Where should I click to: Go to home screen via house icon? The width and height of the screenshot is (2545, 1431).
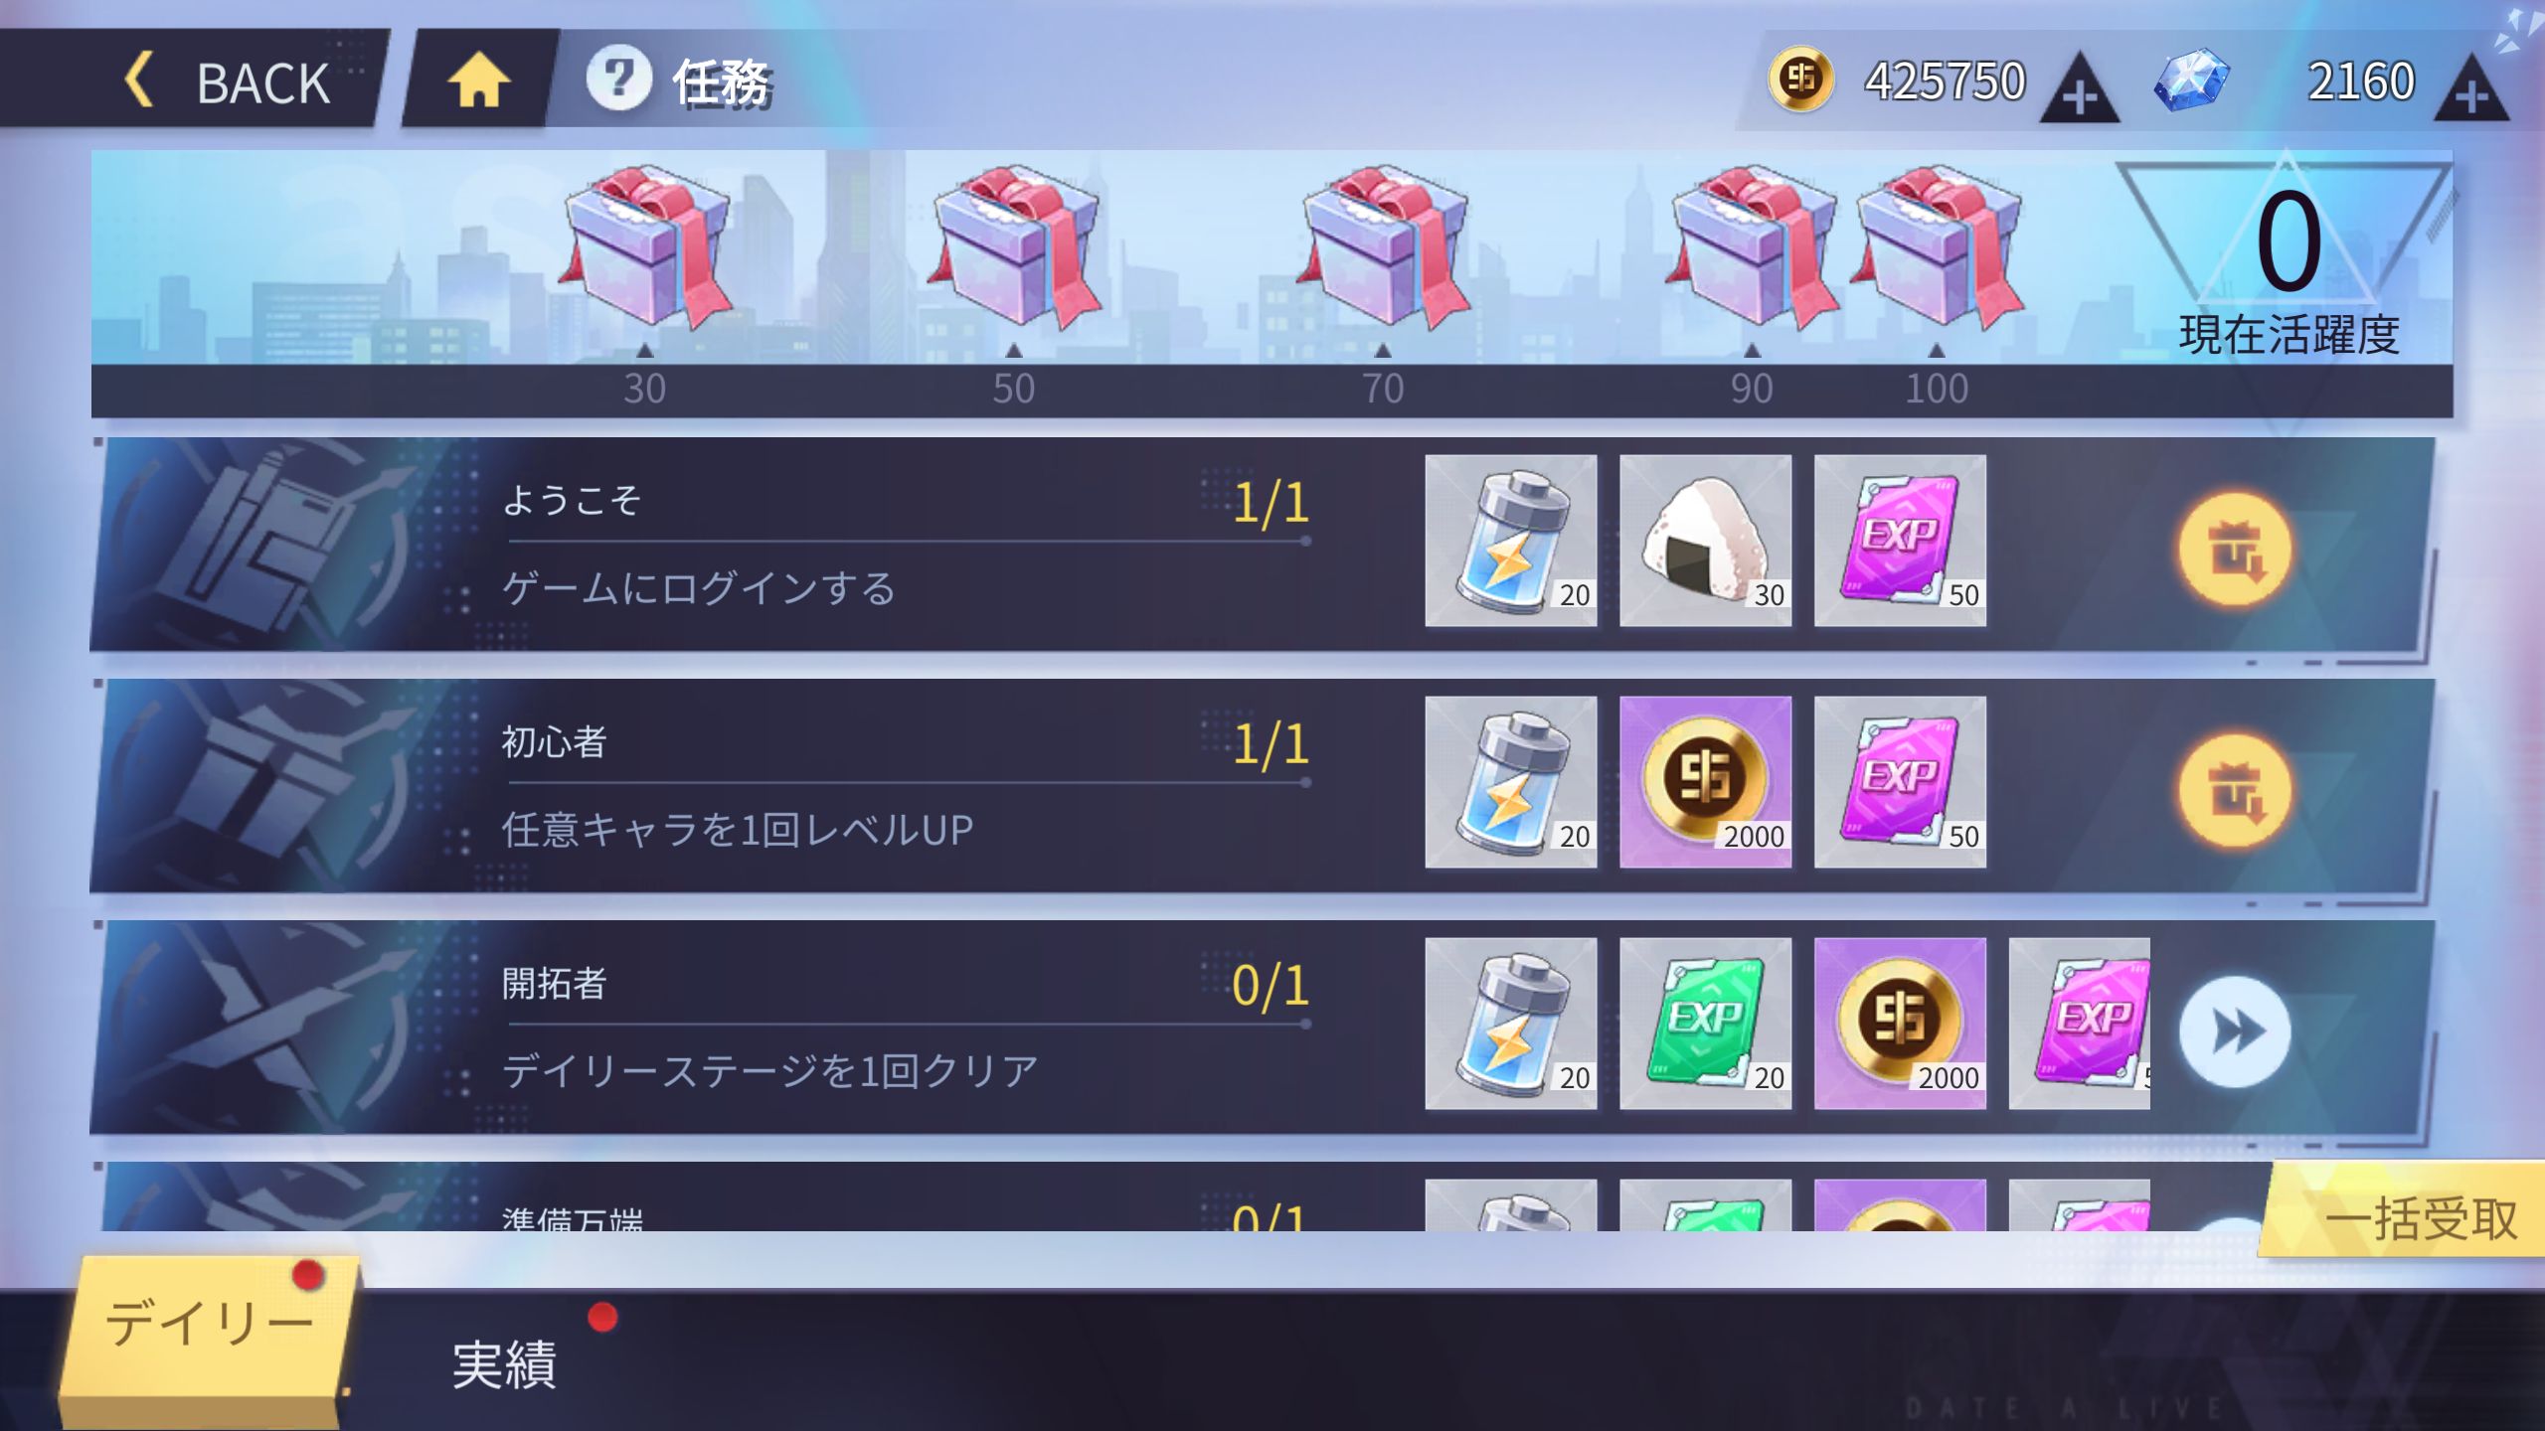click(x=478, y=79)
